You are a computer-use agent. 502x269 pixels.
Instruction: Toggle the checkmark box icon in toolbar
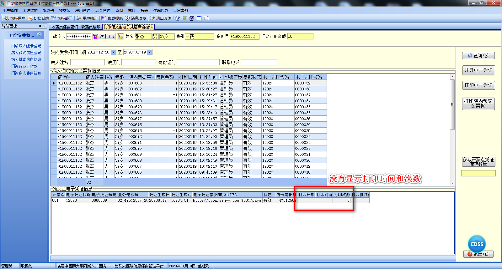(x=192, y=18)
